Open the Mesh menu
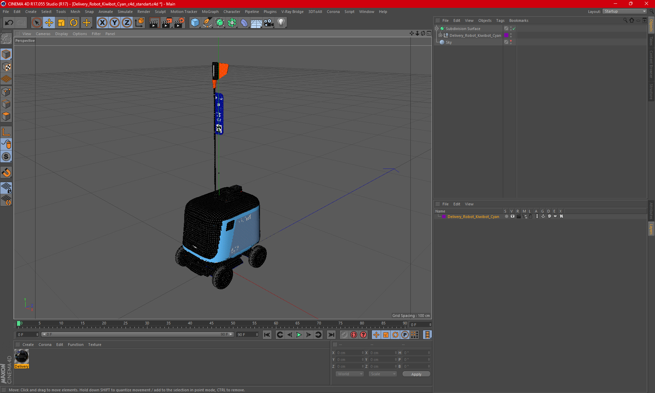 [x=75, y=12]
